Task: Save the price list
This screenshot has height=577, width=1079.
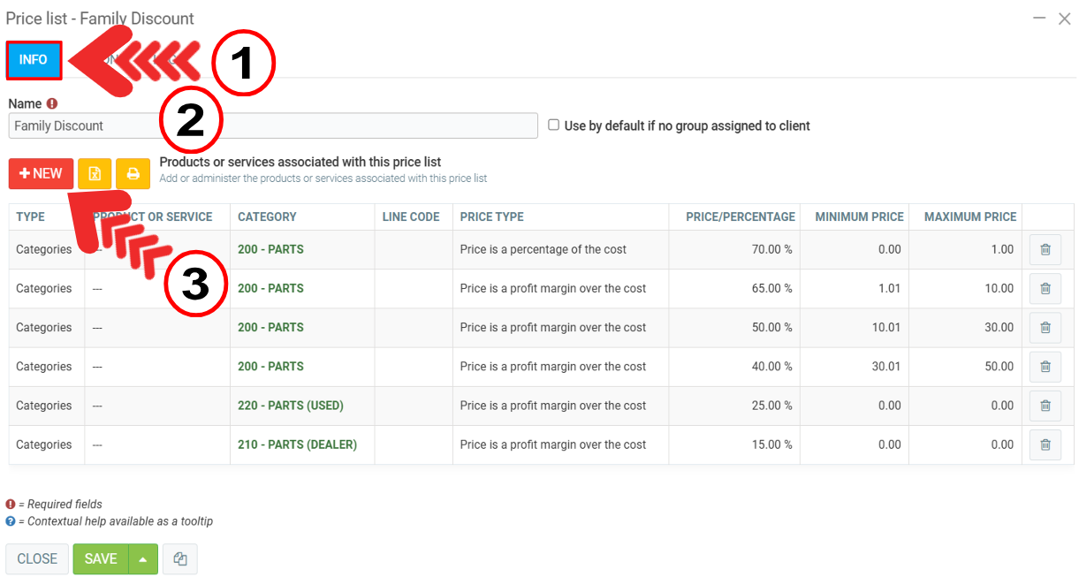Action: 101,559
